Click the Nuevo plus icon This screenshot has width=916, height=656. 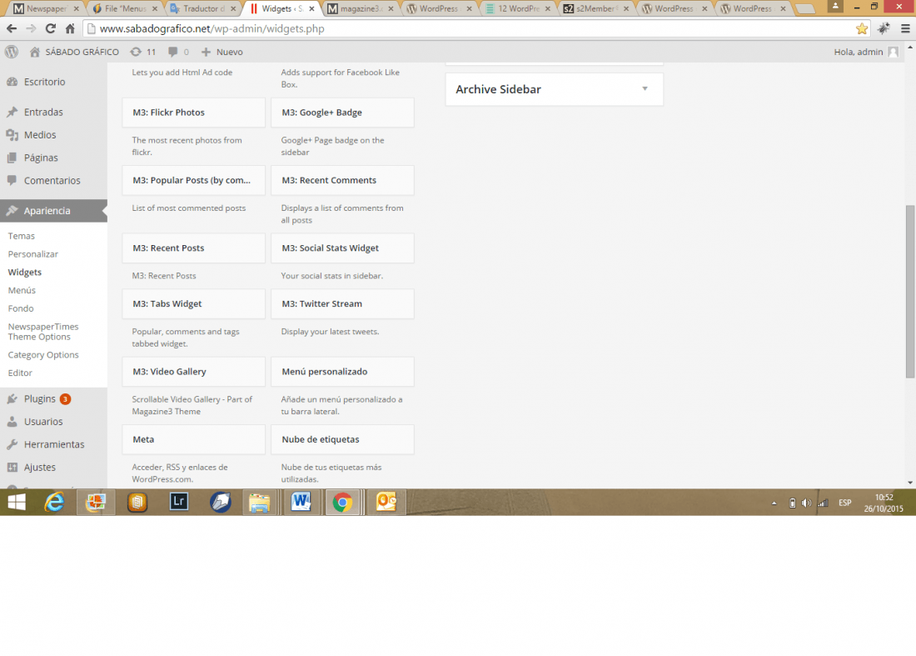click(206, 52)
